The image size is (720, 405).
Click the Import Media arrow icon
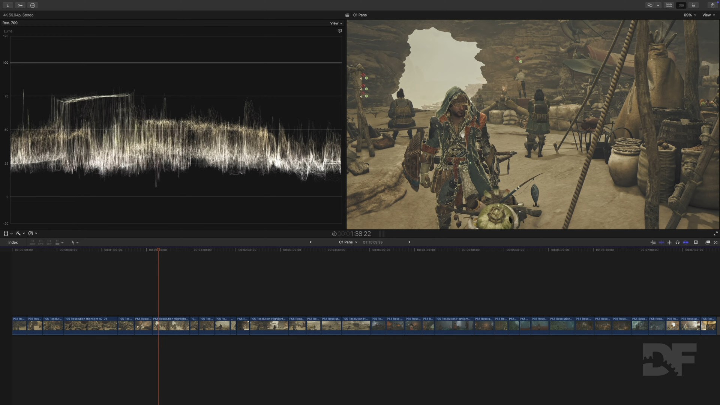7,5
